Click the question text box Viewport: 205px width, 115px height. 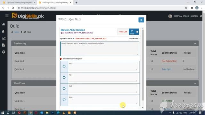tap(100, 49)
